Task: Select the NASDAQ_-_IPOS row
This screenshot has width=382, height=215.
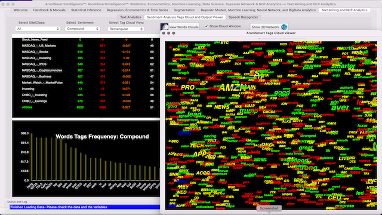Action: pyautogui.click(x=86, y=64)
